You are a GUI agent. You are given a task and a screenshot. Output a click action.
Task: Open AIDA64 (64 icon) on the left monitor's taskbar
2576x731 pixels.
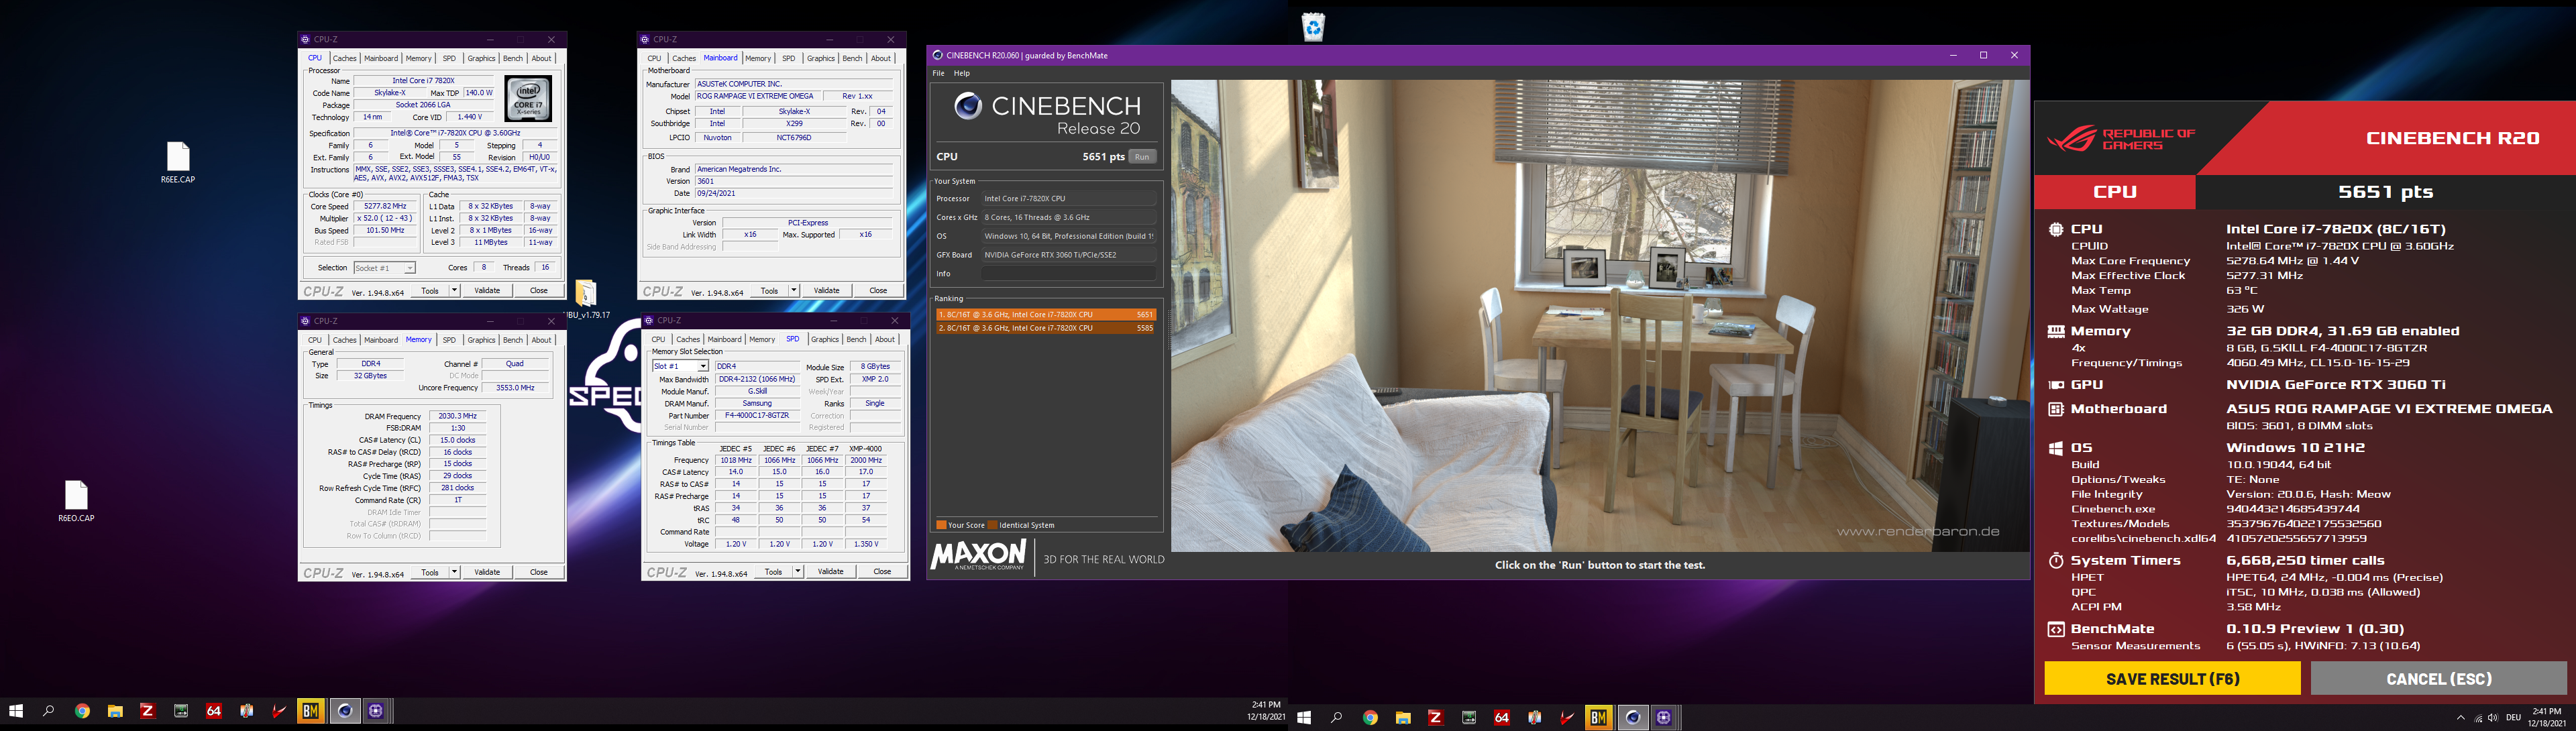pyautogui.click(x=213, y=711)
